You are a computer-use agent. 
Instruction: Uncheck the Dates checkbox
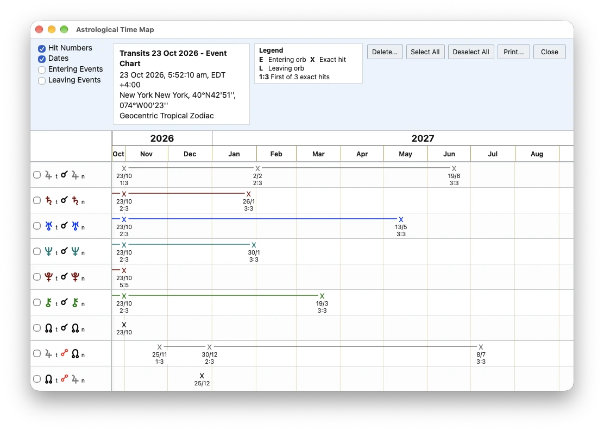[x=42, y=59]
